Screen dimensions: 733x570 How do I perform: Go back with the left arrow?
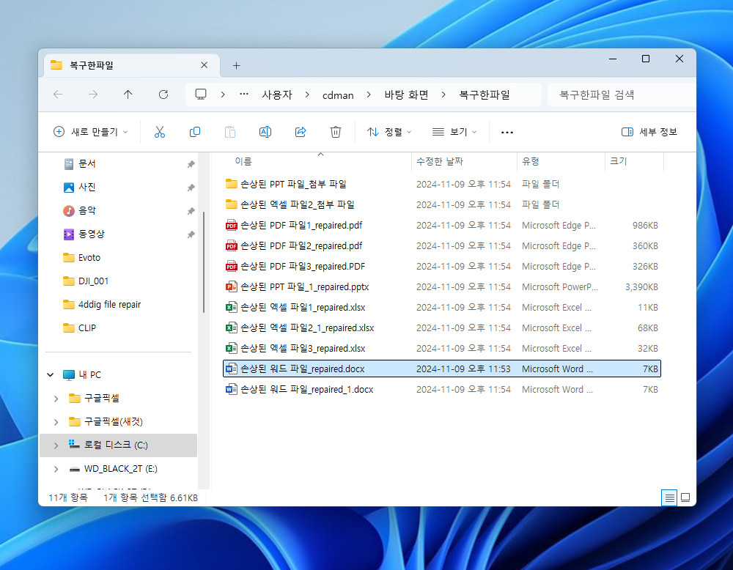click(x=58, y=95)
